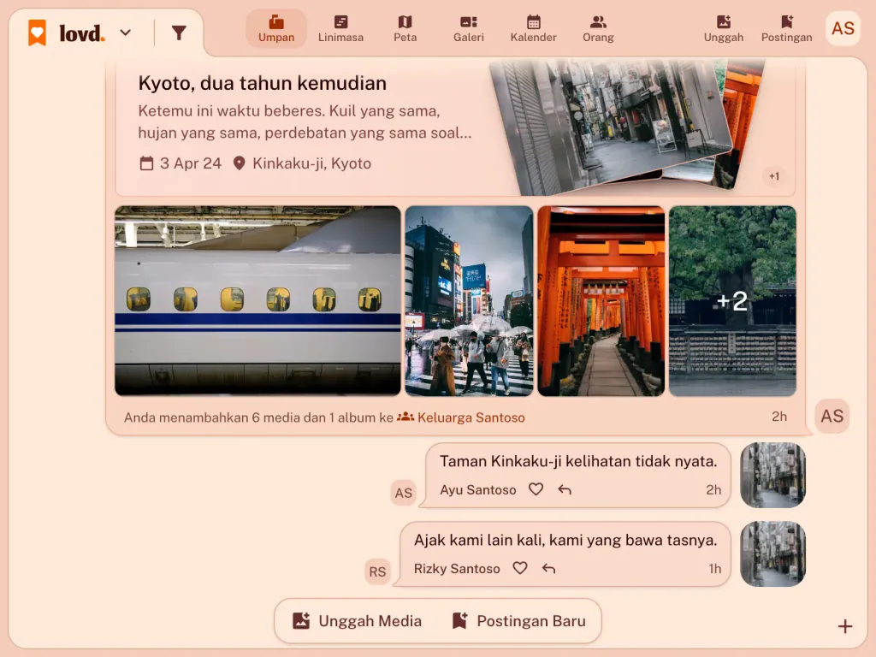Click the name Ayu Santoso
The image size is (876, 657).
point(478,490)
